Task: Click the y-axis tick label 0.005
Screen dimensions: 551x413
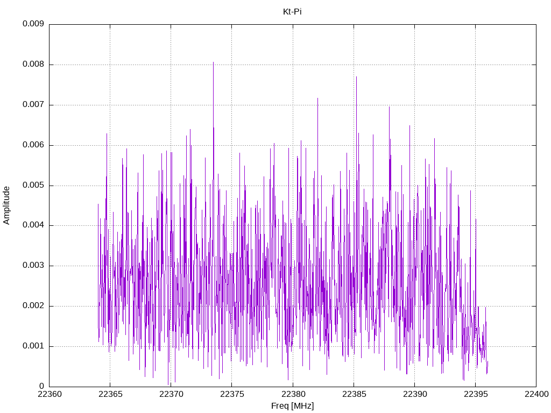Action: click(33, 186)
